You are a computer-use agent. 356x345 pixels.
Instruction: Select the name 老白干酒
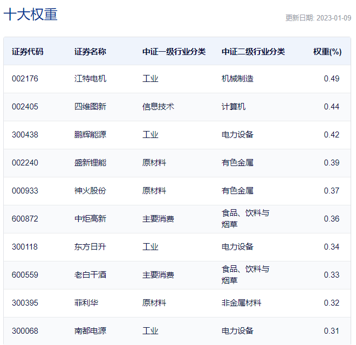(x=90, y=275)
